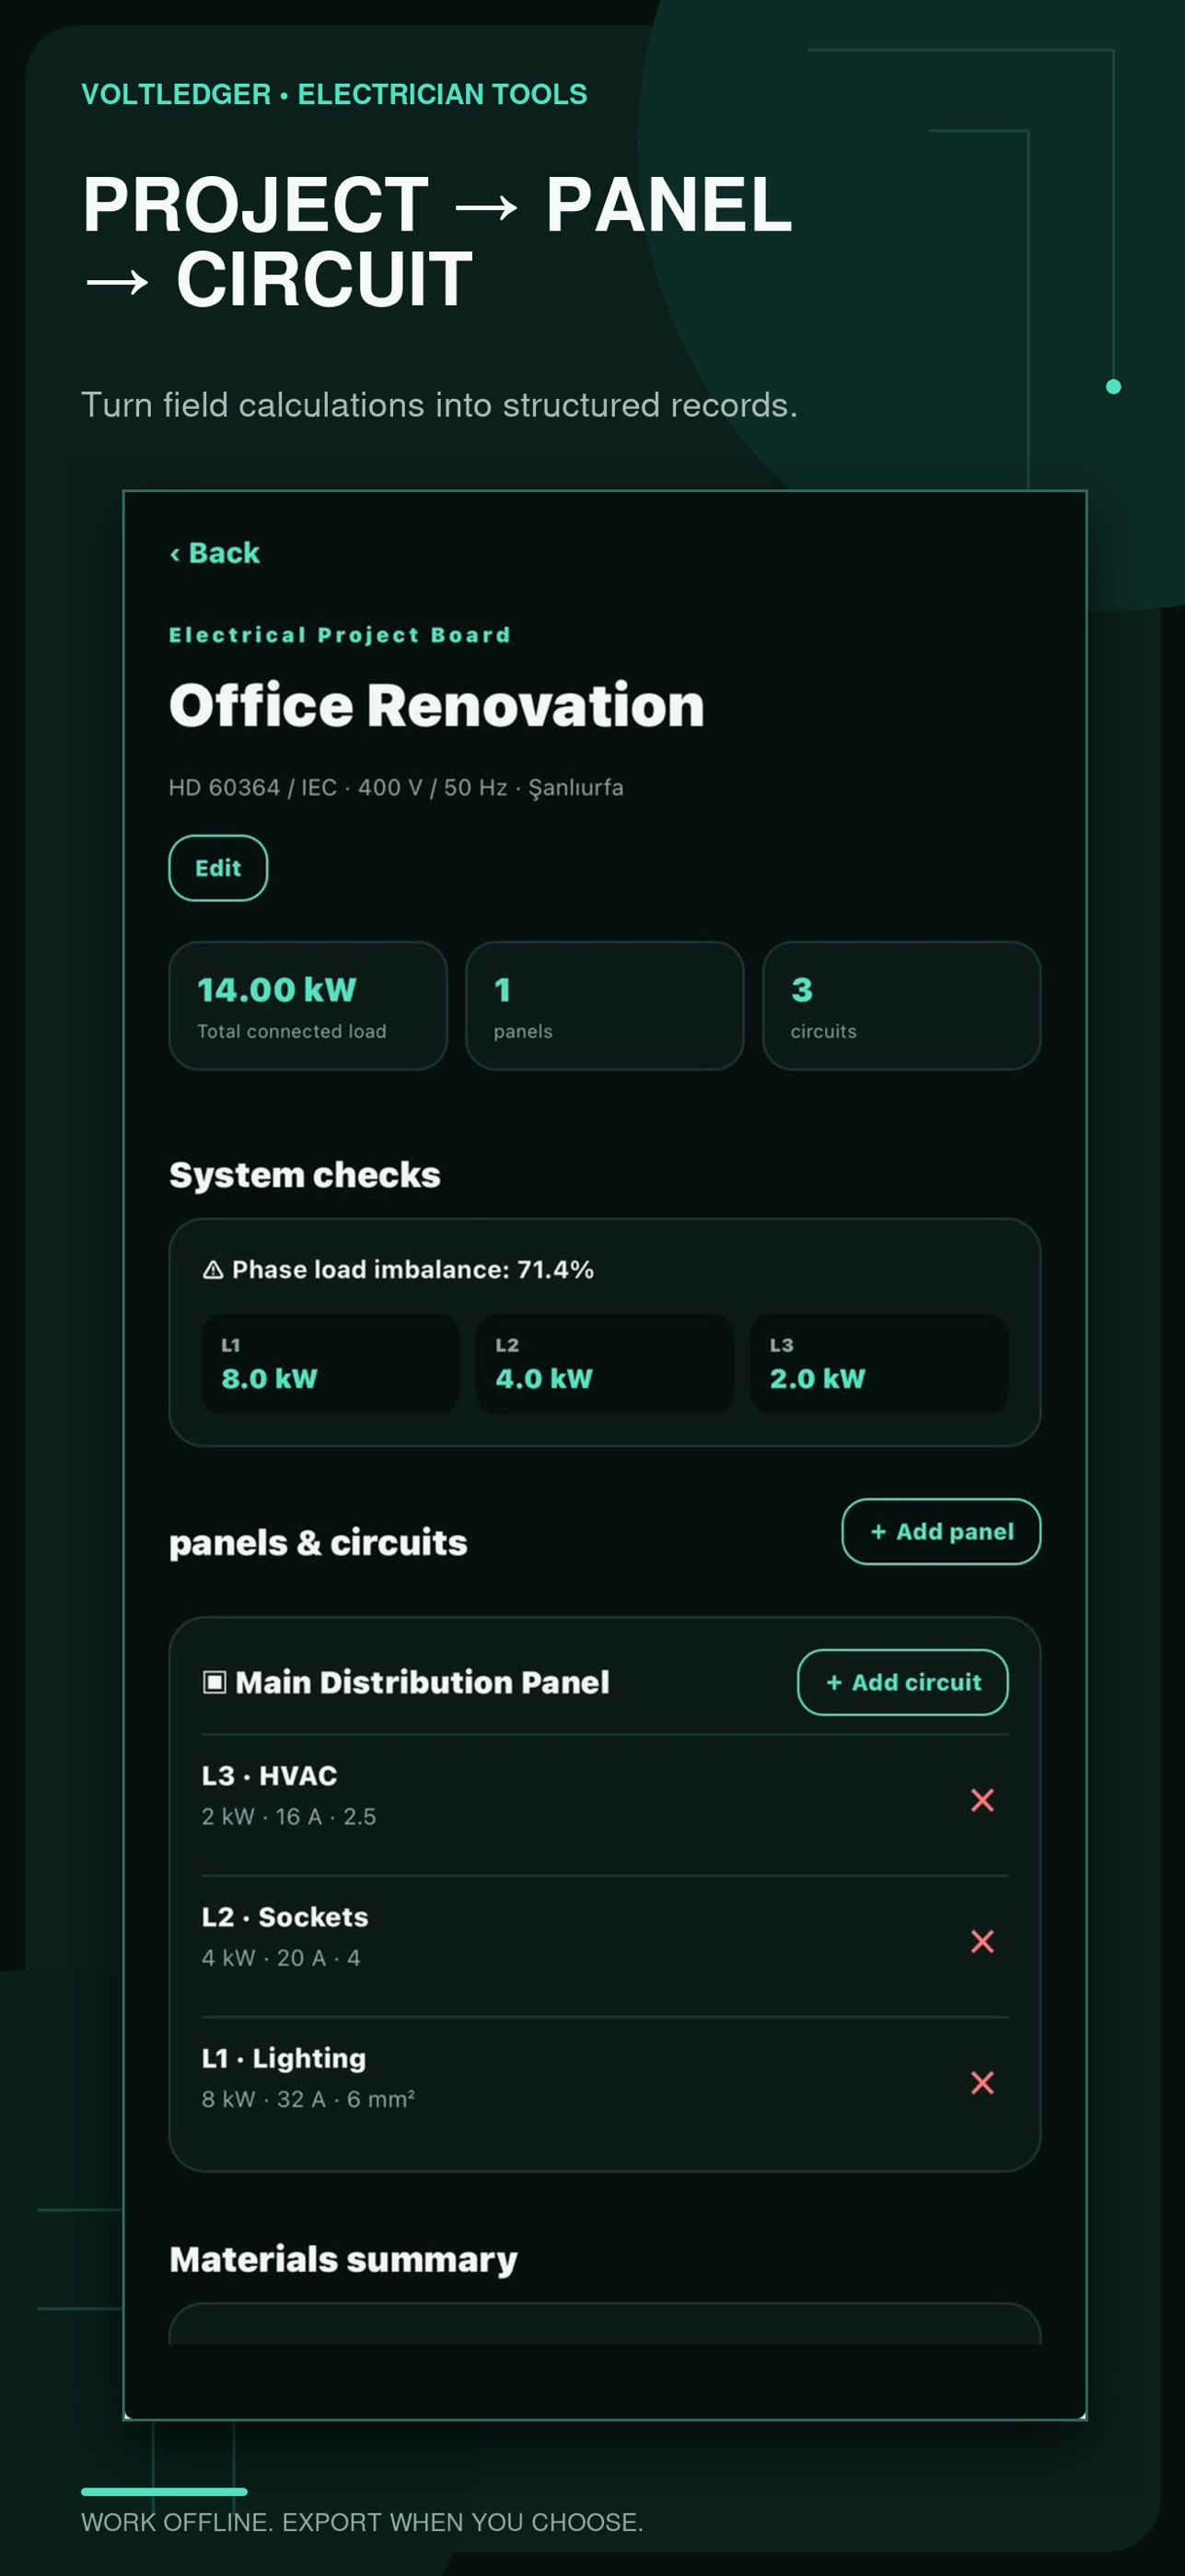
Task: Click the Main Distribution Panel icon
Action: (214, 1682)
